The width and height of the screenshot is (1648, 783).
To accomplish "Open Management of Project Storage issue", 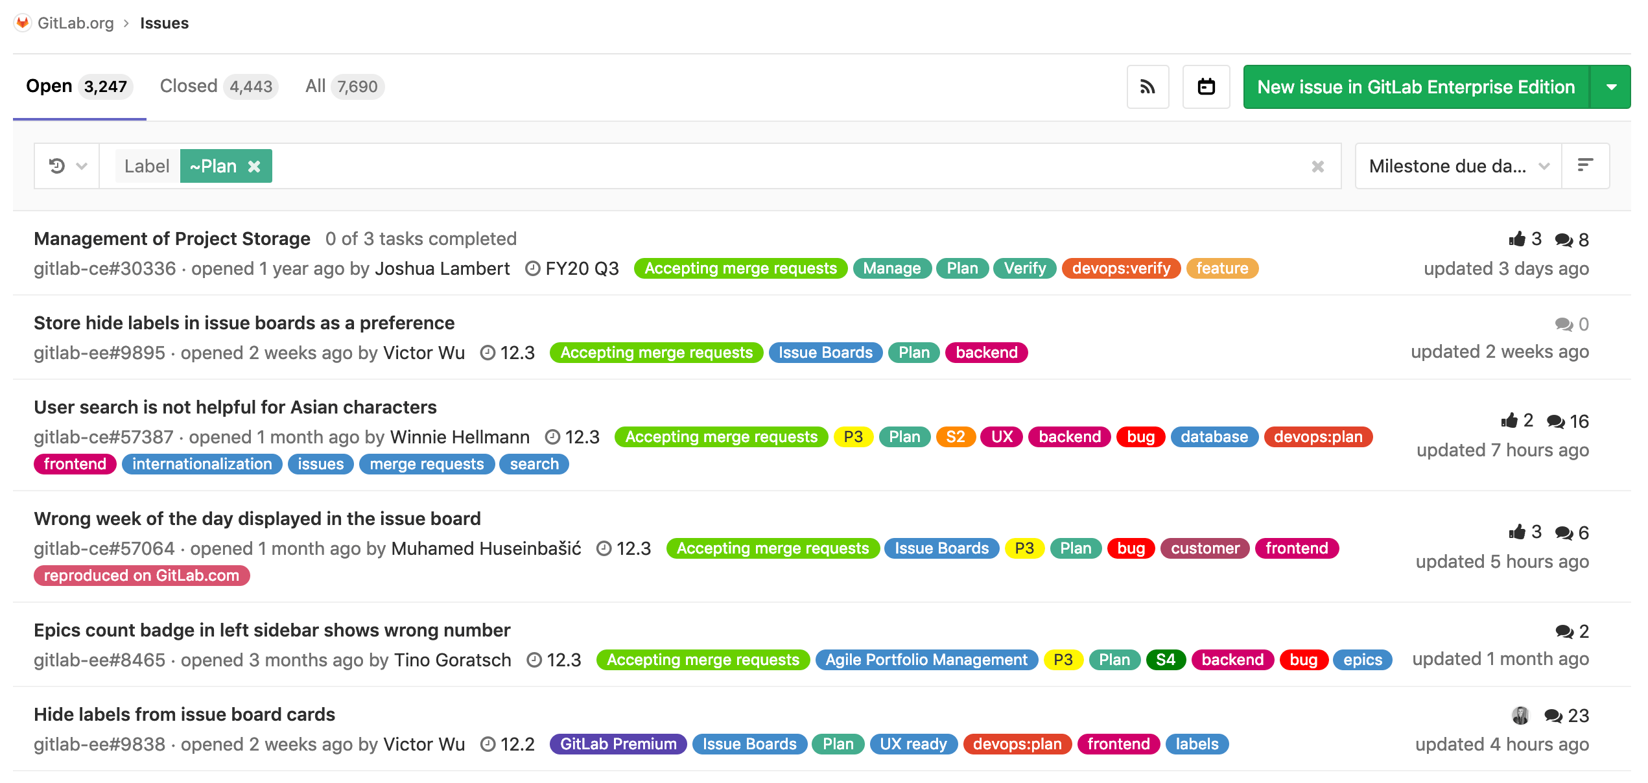I will (x=171, y=237).
